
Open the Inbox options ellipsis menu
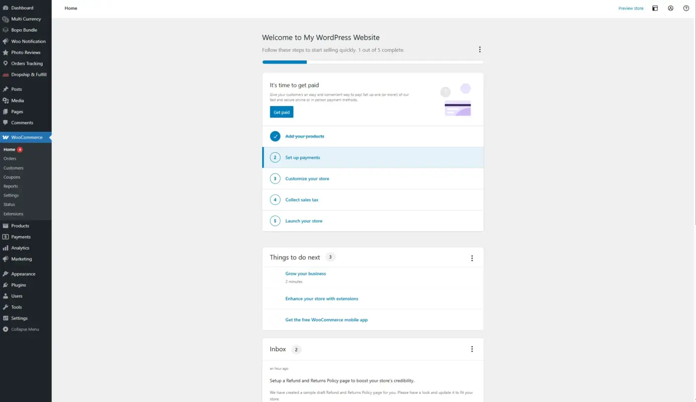tap(472, 349)
